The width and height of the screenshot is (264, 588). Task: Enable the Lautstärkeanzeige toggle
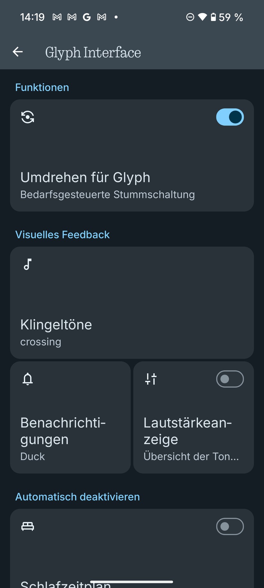pos(230,379)
